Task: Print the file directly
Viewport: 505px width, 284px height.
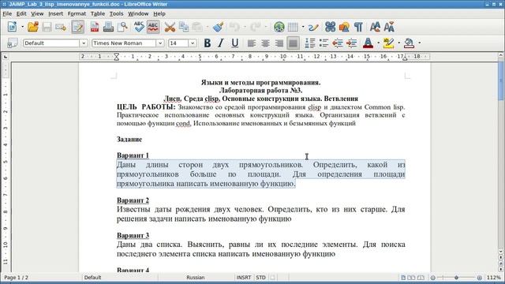Action: 108,27
